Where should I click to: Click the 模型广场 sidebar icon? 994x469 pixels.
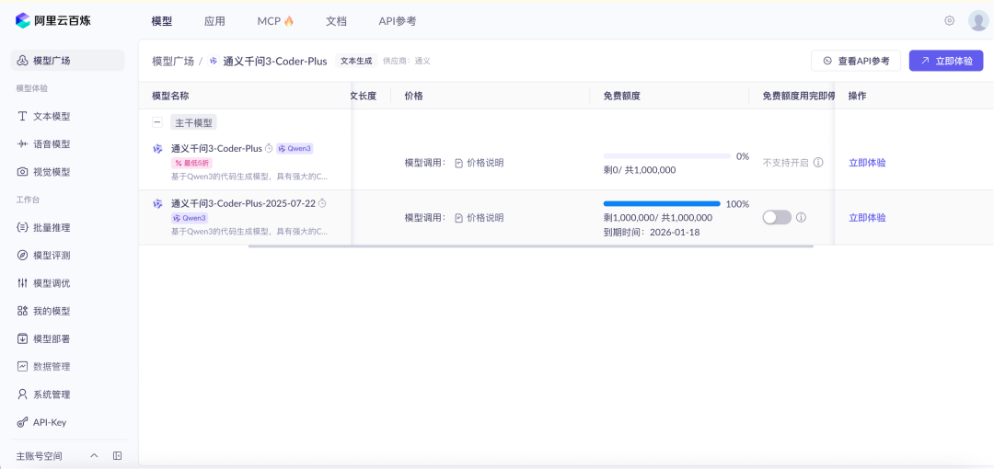(x=22, y=61)
